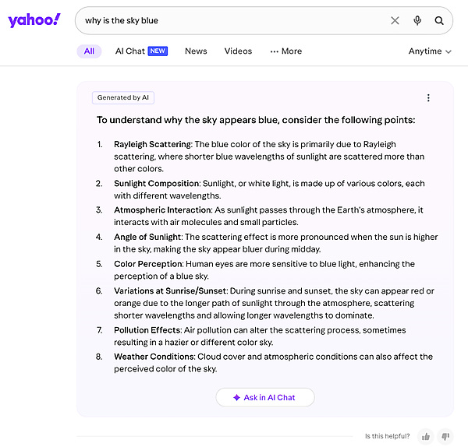
Task: Click the Yahoo logo
Action: [34, 20]
